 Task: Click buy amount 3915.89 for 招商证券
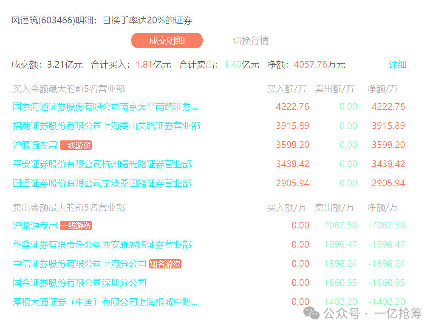coord(292,126)
